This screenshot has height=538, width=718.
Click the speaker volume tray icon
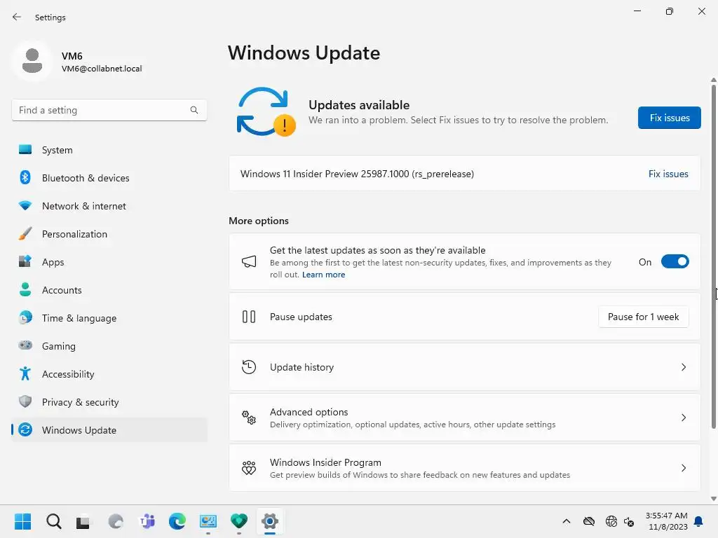pyautogui.click(x=629, y=521)
